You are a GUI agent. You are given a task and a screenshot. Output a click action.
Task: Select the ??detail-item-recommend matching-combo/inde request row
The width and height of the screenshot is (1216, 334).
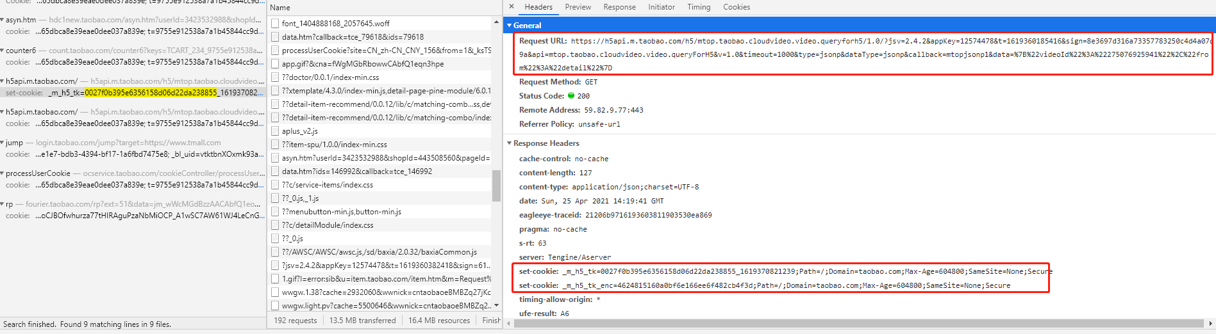pos(380,117)
